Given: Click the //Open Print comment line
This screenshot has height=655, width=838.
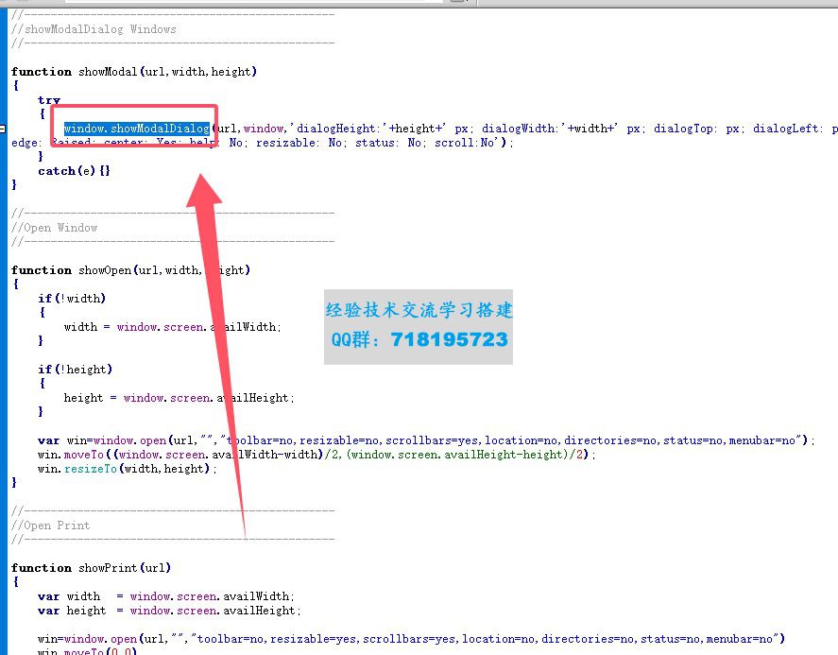Looking at the screenshot, I should pyautogui.click(x=51, y=526).
